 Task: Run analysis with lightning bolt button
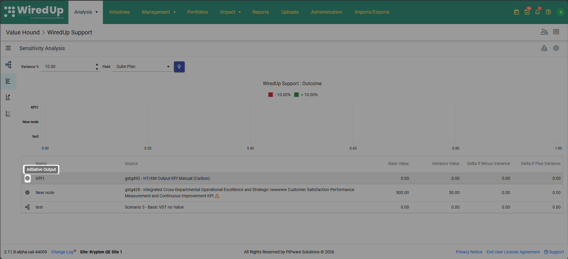(x=179, y=67)
